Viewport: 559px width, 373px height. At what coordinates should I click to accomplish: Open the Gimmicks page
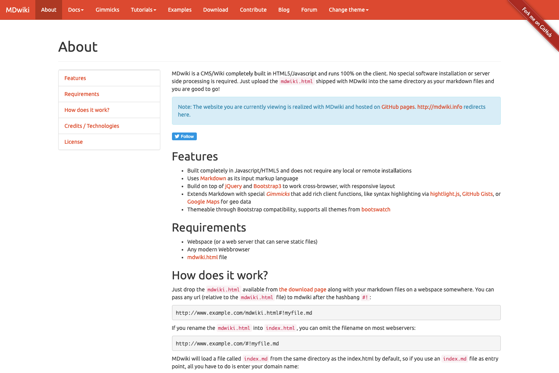108,10
